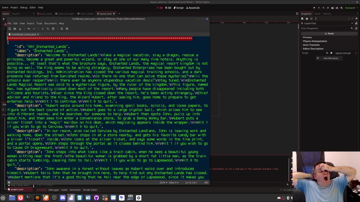This screenshot has height=202, width=360.
Task: Open the Shader Editor bottom panel
Action: [90, 190]
